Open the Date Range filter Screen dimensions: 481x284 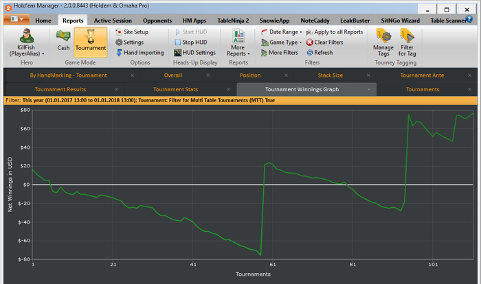click(x=282, y=32)
